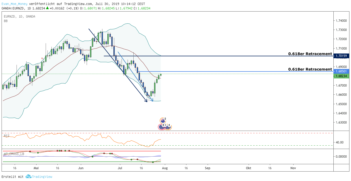Click the 1.68501 price label
Viewport: 351px width, 181px height.
(x=341, y=71)
